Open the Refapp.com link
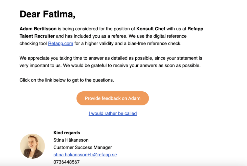This screenshot has width=247, height=166. pos(61,43)
